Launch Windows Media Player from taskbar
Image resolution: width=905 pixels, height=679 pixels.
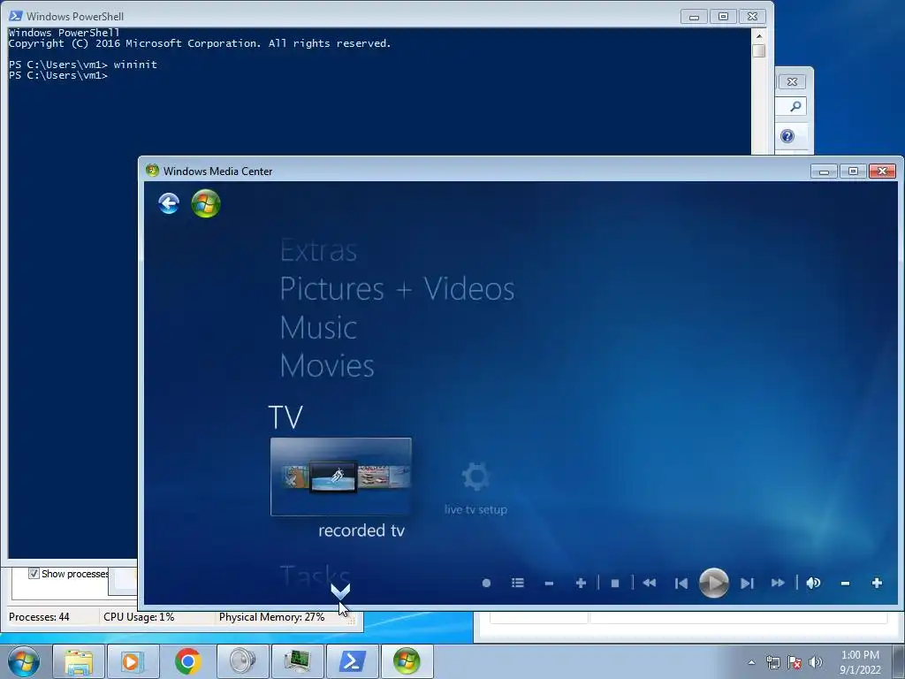[x=133, y=661]
